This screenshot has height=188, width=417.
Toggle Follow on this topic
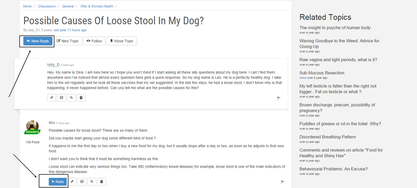click(95, 41)
